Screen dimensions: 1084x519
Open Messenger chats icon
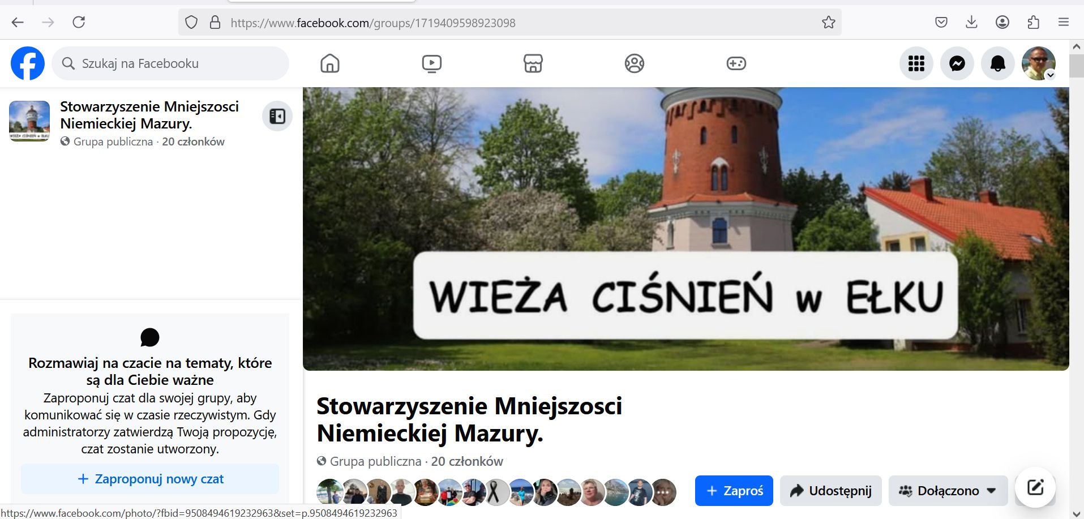tap(957, 63)
